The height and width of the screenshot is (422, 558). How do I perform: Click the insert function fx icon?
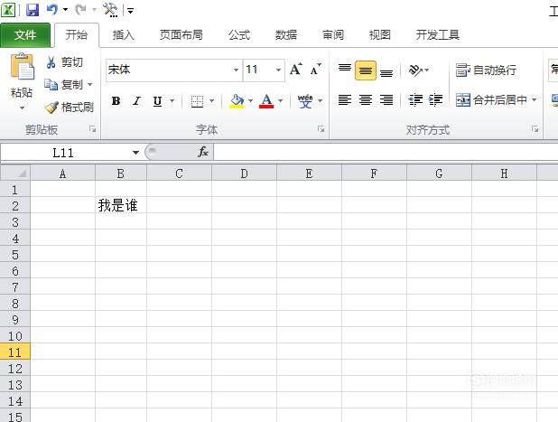point(203,152)
